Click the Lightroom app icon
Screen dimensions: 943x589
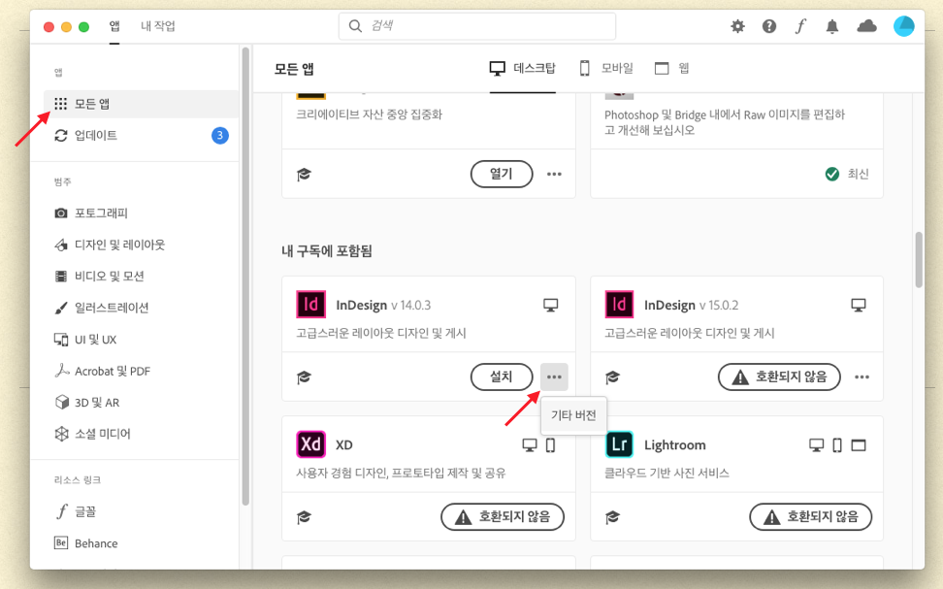(619, 444)
